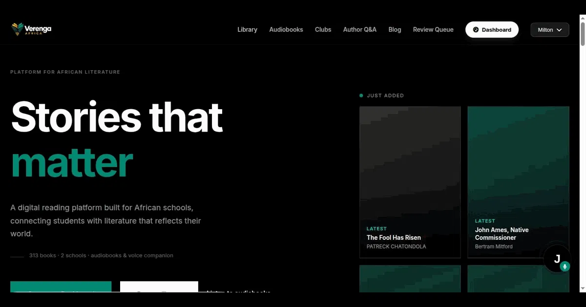Click the "JUST ADDED" label
Image resolution: width=586 pixels, height=307 pixels.
click(x=385, y=96)
